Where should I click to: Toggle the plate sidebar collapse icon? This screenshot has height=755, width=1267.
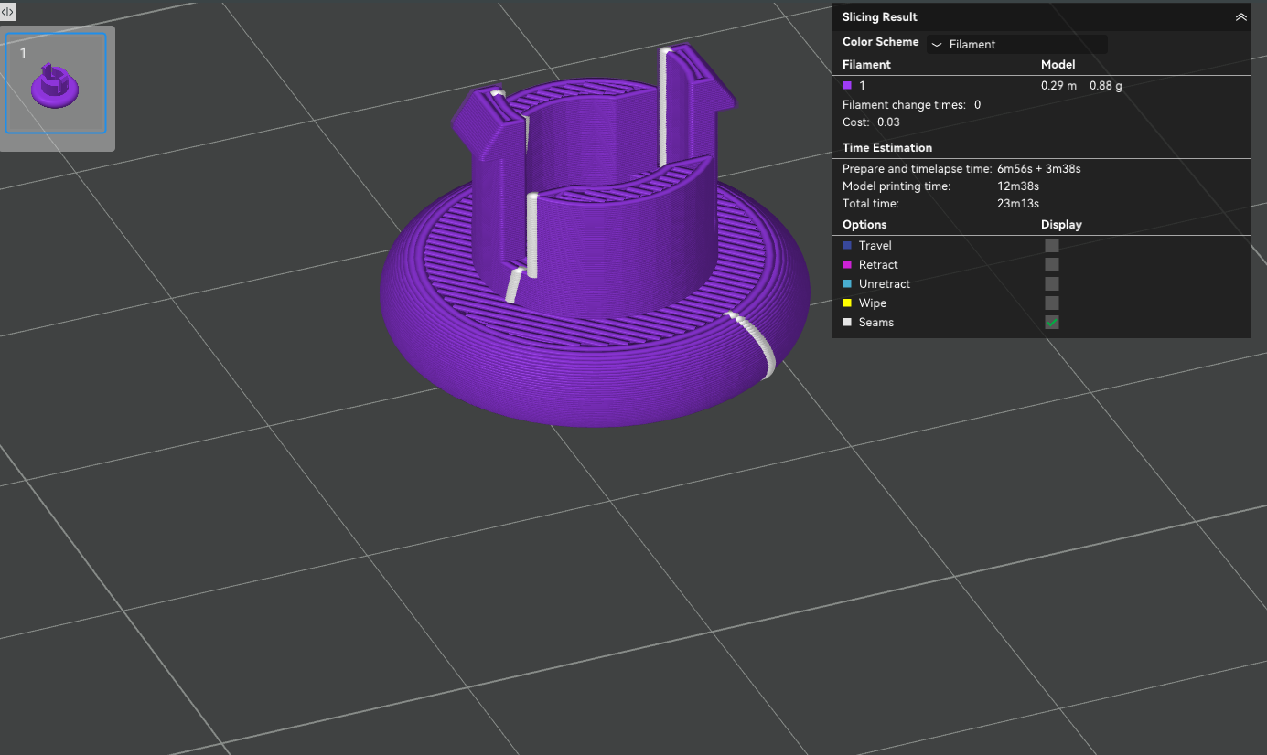8,12
